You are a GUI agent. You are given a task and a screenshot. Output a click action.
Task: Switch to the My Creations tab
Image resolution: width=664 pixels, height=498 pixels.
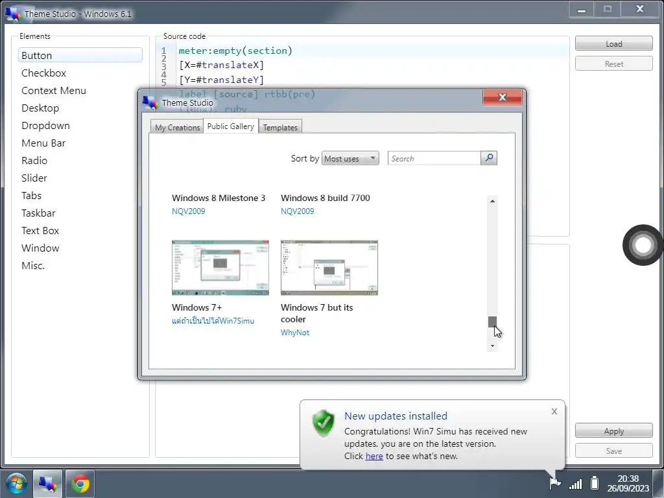(x=177, y=128)
